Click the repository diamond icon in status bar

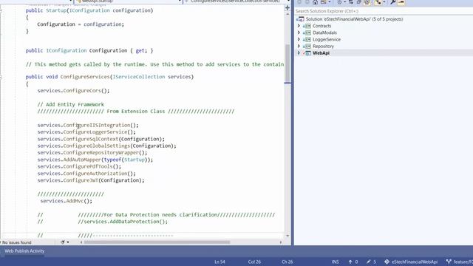tap(387, 262)
